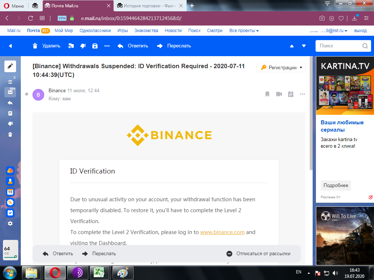Open folder list hamburger icon
This screenshot has height=280, width=374.
pyautogui.click(x=10, y=82)
